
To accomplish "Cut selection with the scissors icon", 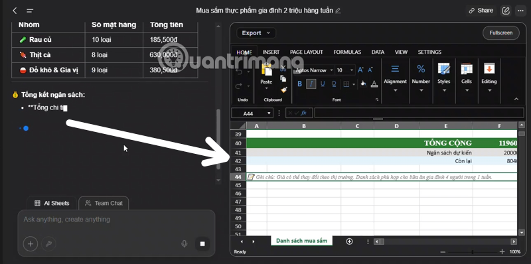I will 283,69.
